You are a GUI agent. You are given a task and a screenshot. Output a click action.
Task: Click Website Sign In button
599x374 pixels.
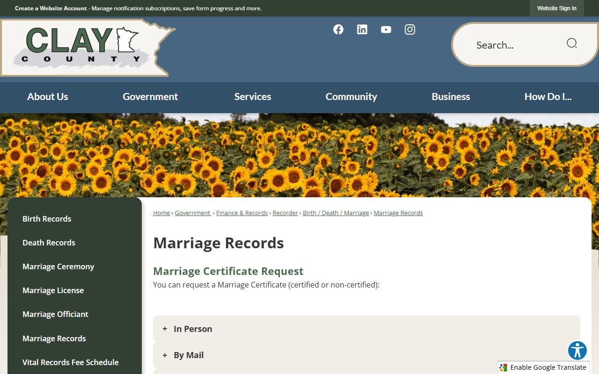coord(557,8)
